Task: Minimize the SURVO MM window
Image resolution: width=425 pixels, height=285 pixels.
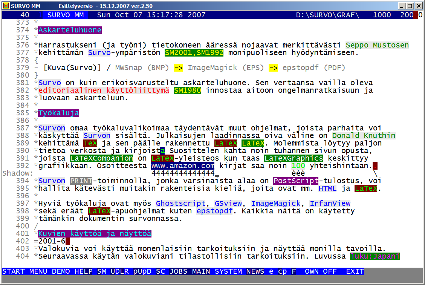Action: 402,6
